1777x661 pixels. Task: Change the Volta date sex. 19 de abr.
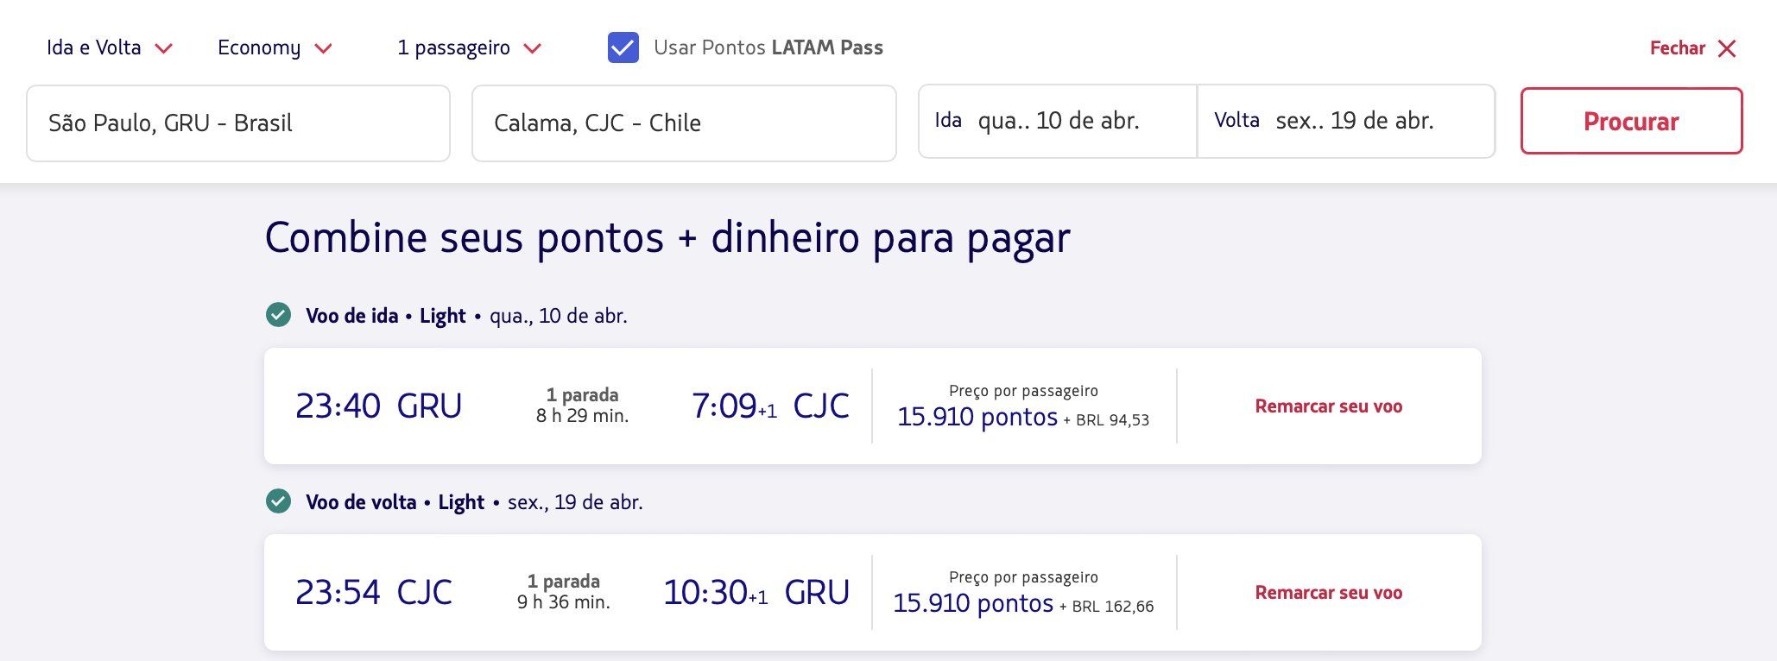pos(1346,121)
